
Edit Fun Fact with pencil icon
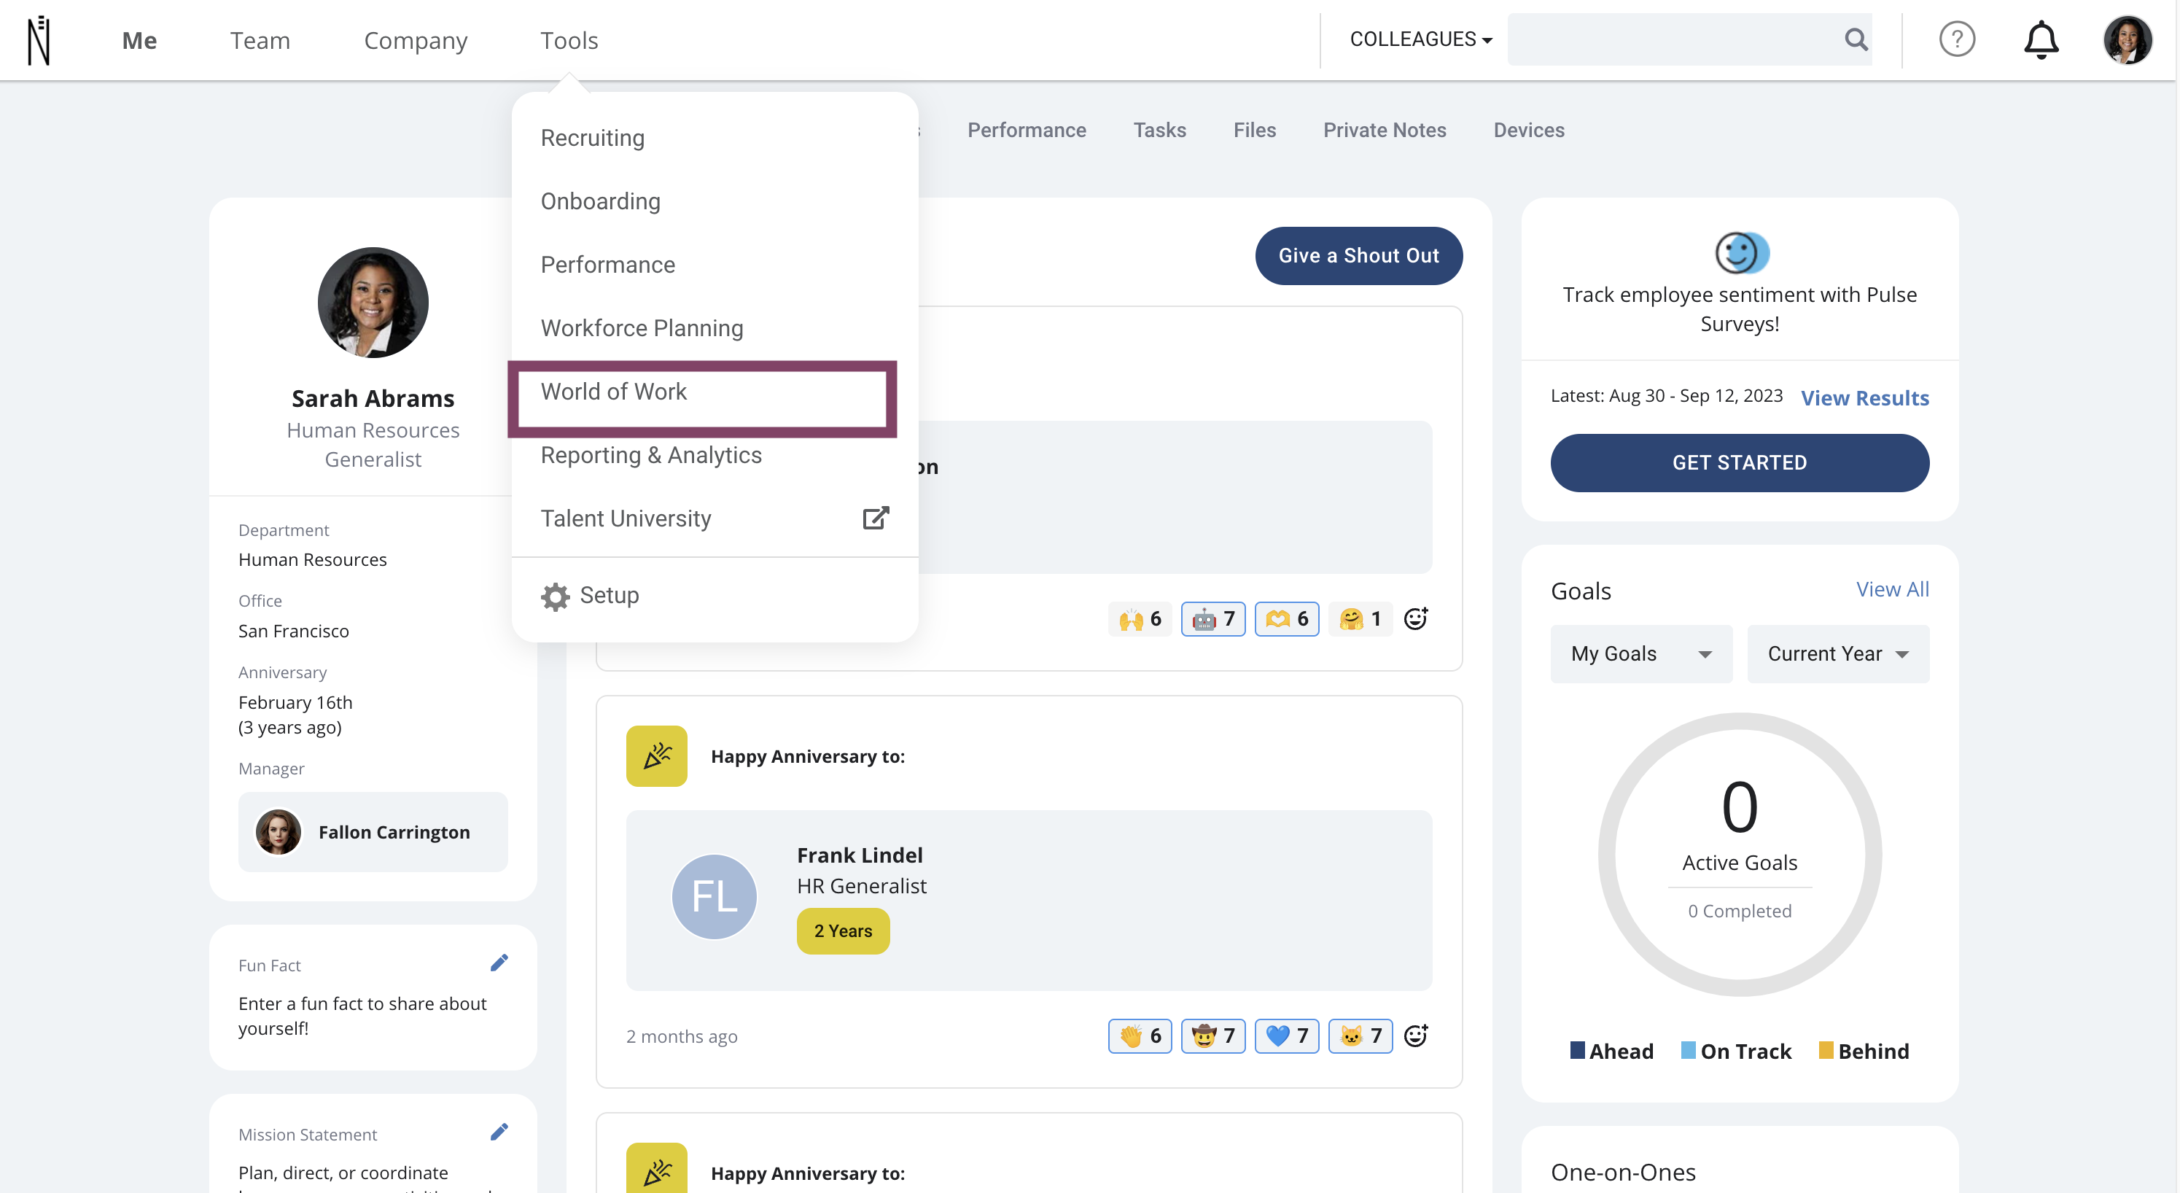(499, 963)
